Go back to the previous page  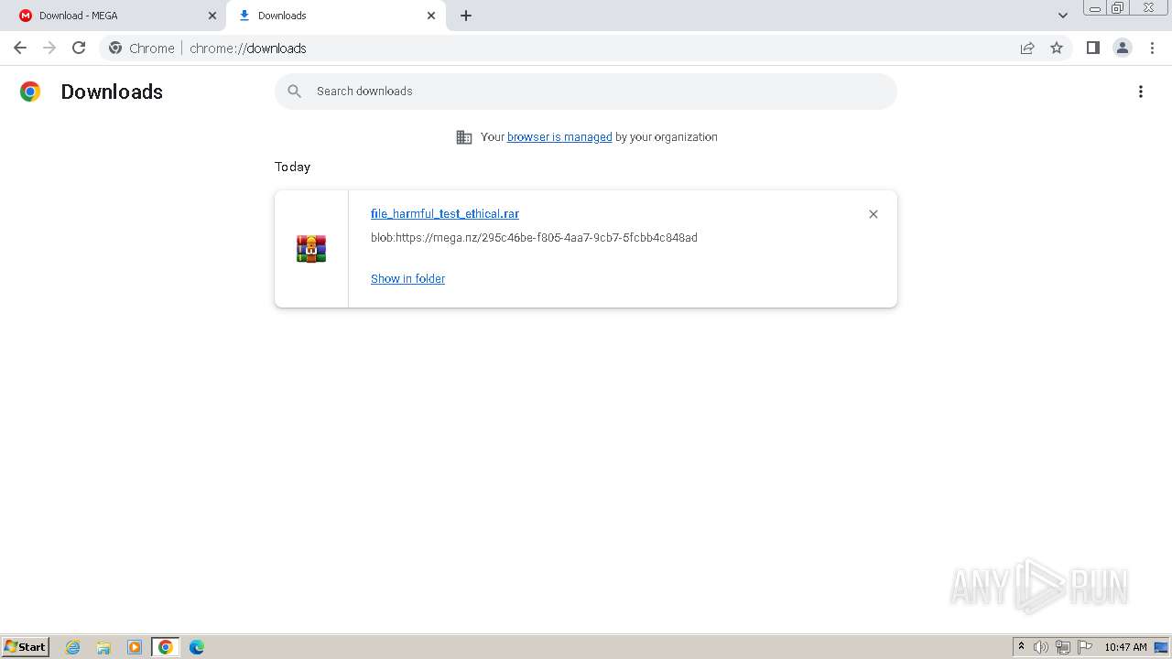click(x=20, y=48)
